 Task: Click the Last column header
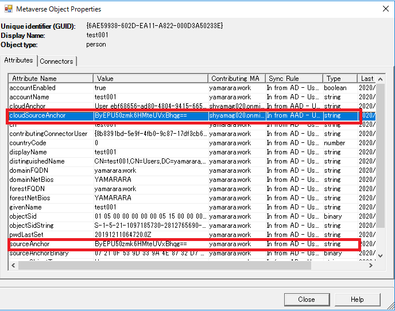[x=367, y=79]
